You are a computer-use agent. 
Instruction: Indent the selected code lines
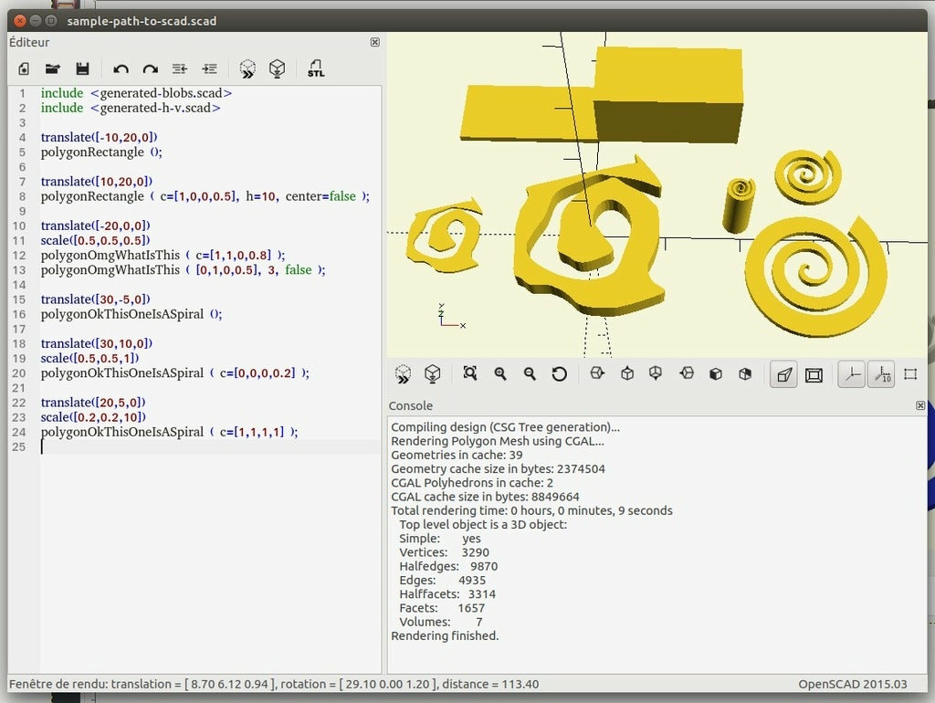tap(209, 68)
